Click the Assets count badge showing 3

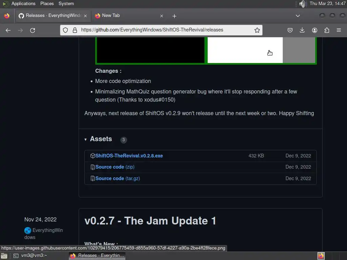pyautogui.click(x=123, y=140)
